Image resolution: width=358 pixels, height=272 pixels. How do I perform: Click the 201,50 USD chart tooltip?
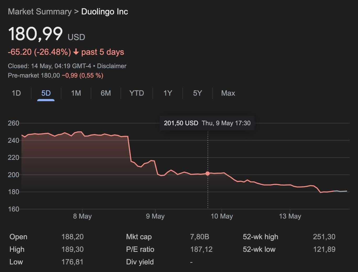(x=207, y=123)
